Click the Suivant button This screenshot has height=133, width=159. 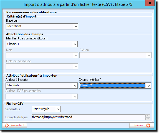[142, 126]
